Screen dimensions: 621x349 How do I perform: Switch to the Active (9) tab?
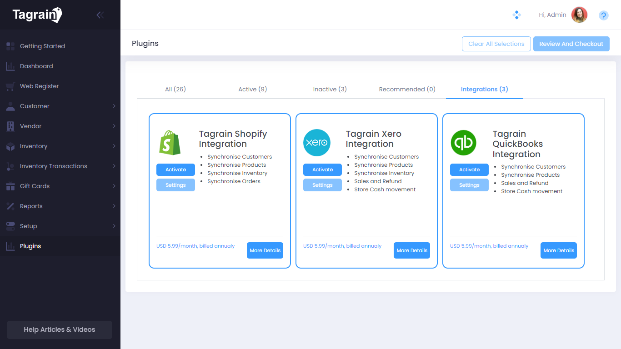click(x=252, y=89)
